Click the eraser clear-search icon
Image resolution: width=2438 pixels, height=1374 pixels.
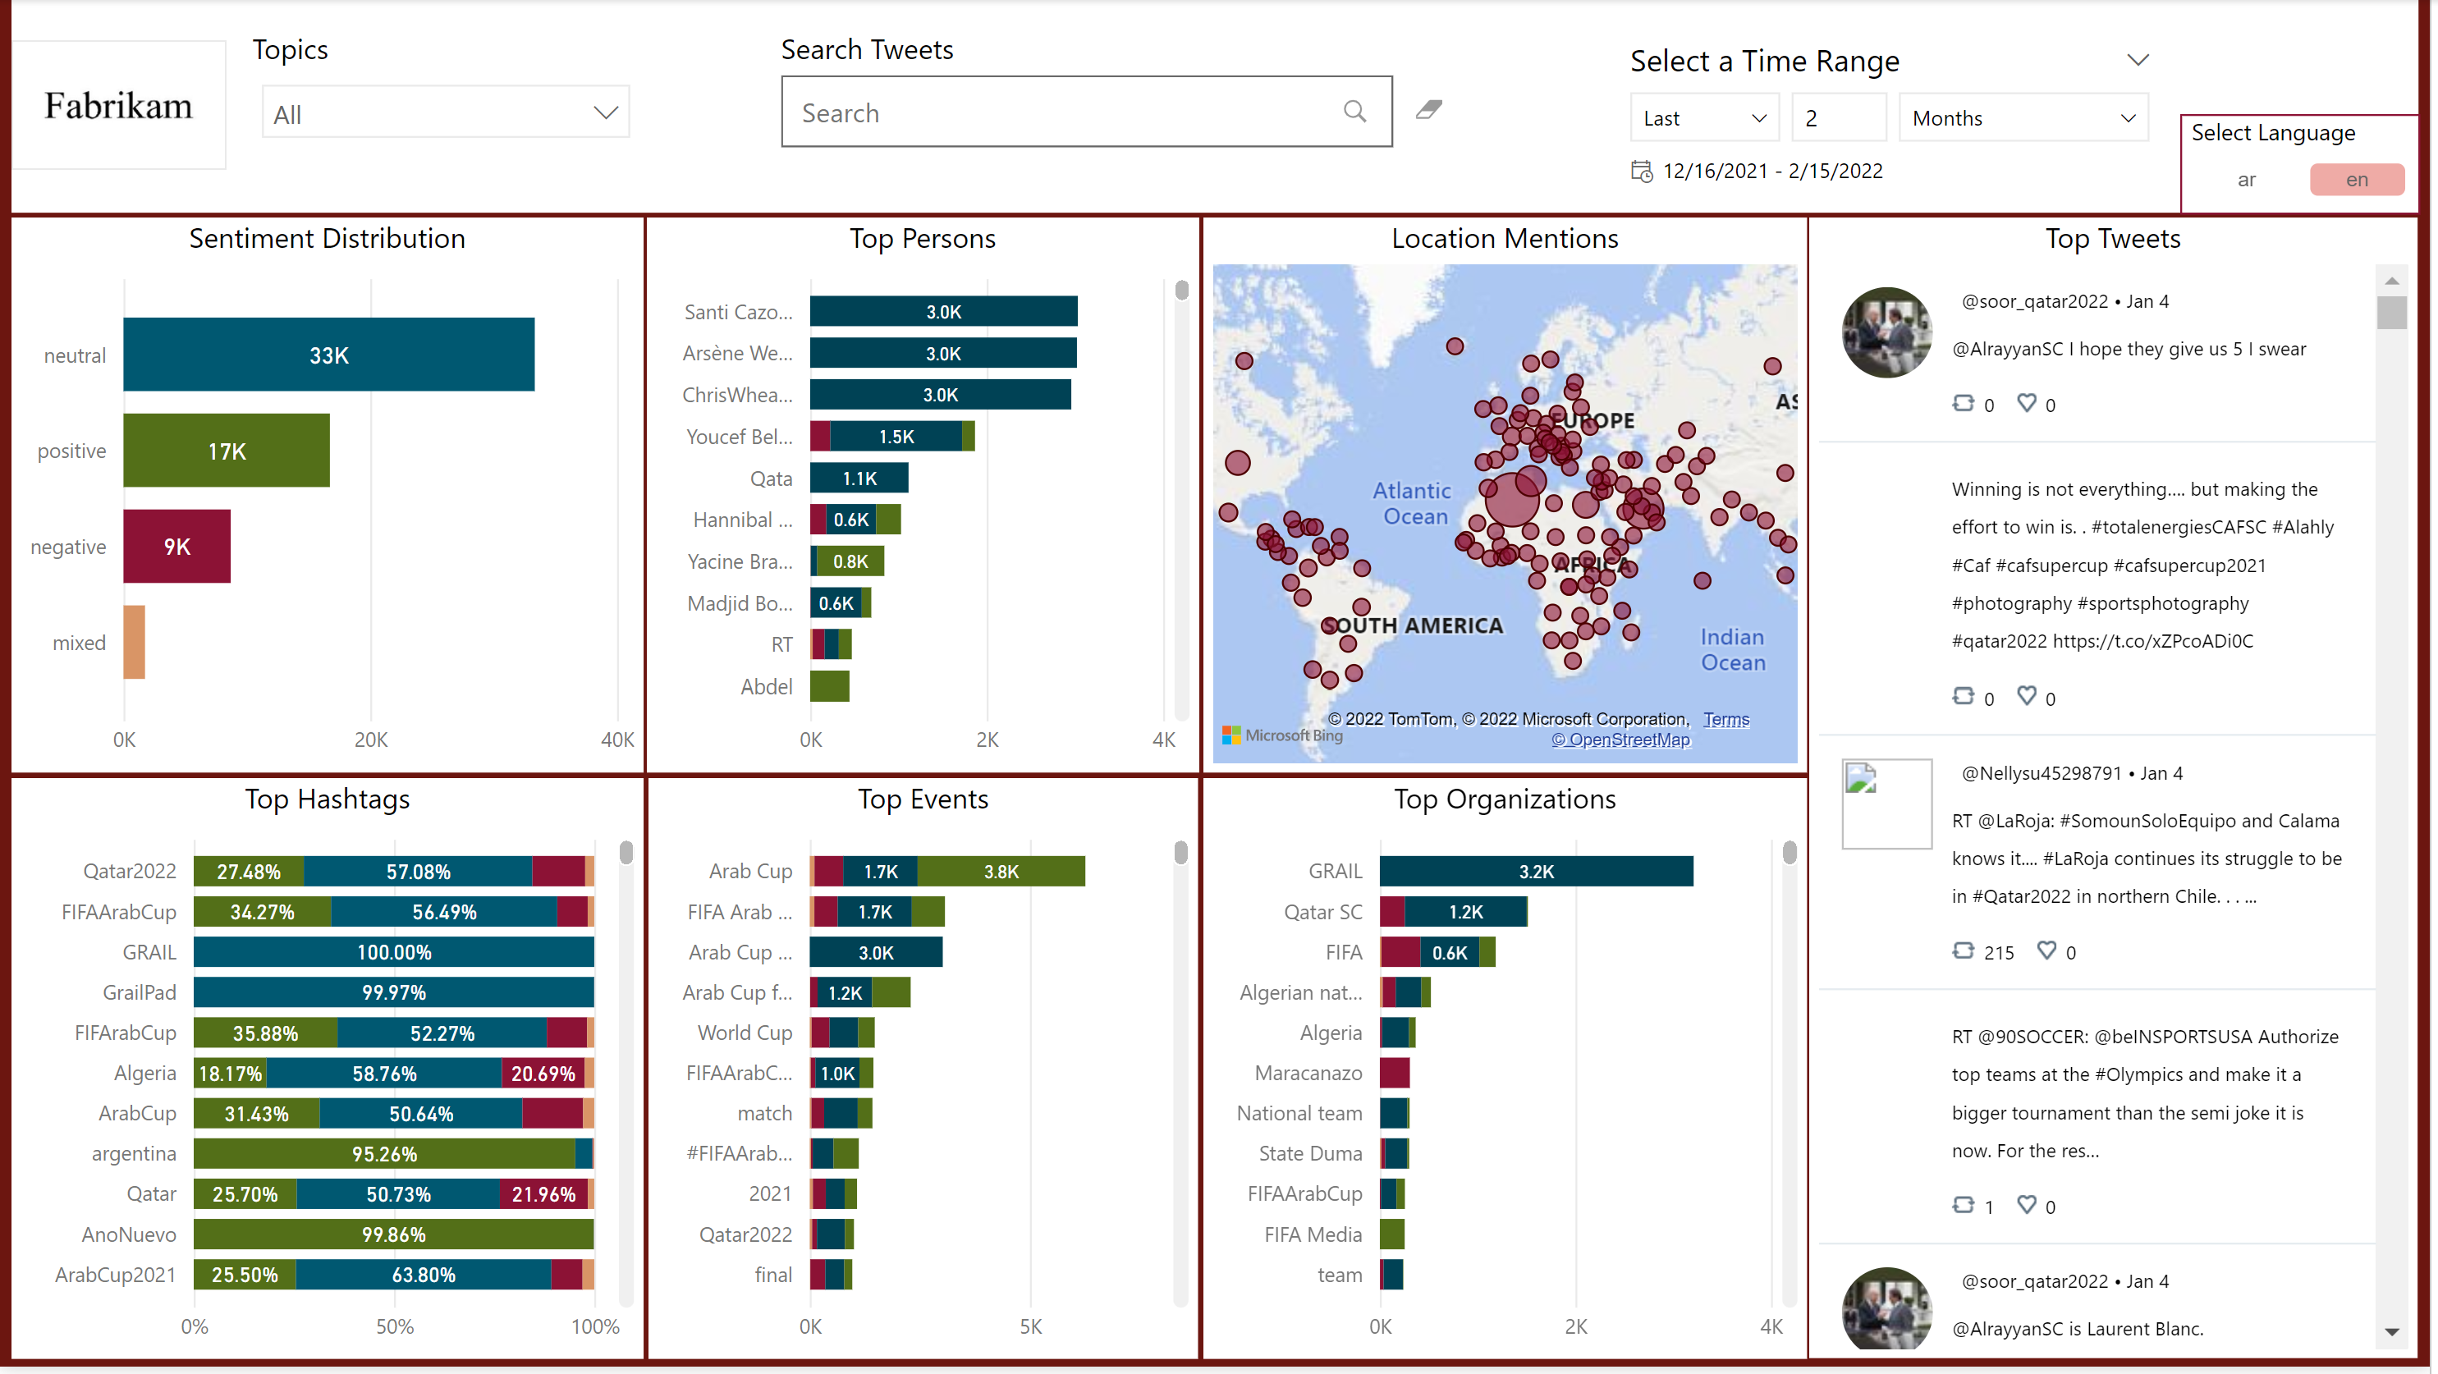click(1428, 110)
